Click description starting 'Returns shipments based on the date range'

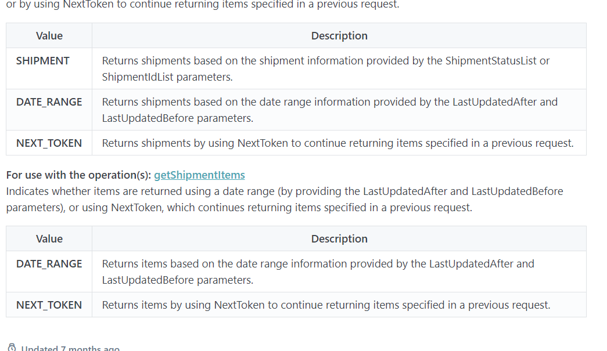click(329, 110)
